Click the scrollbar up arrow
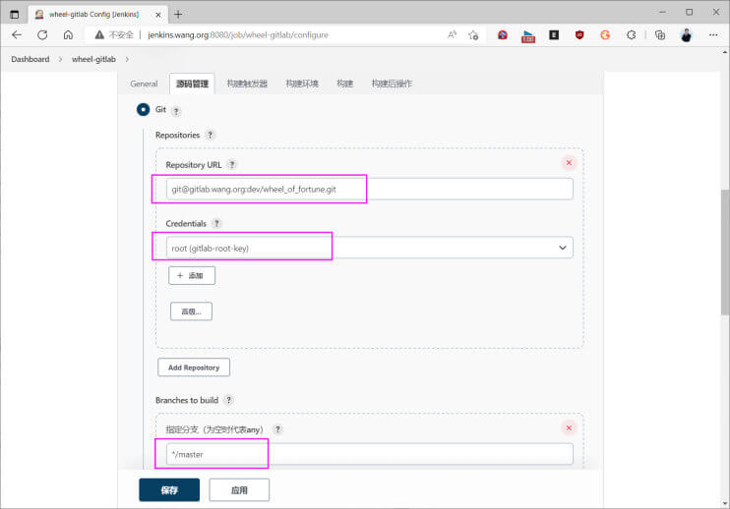The height and width of the screenshot is (509, 730). (x=725, y=52)
